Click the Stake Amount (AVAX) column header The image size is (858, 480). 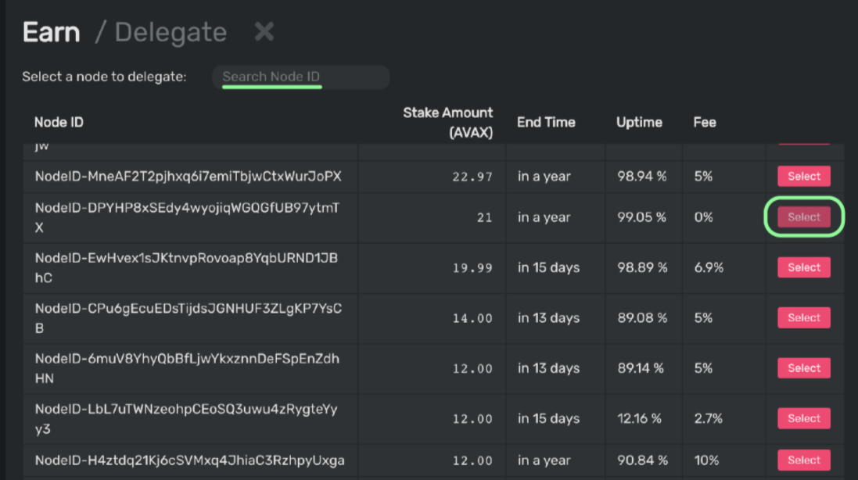coord(447,123)
